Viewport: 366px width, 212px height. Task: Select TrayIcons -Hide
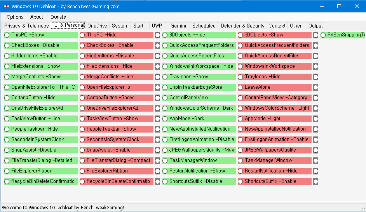274,77
